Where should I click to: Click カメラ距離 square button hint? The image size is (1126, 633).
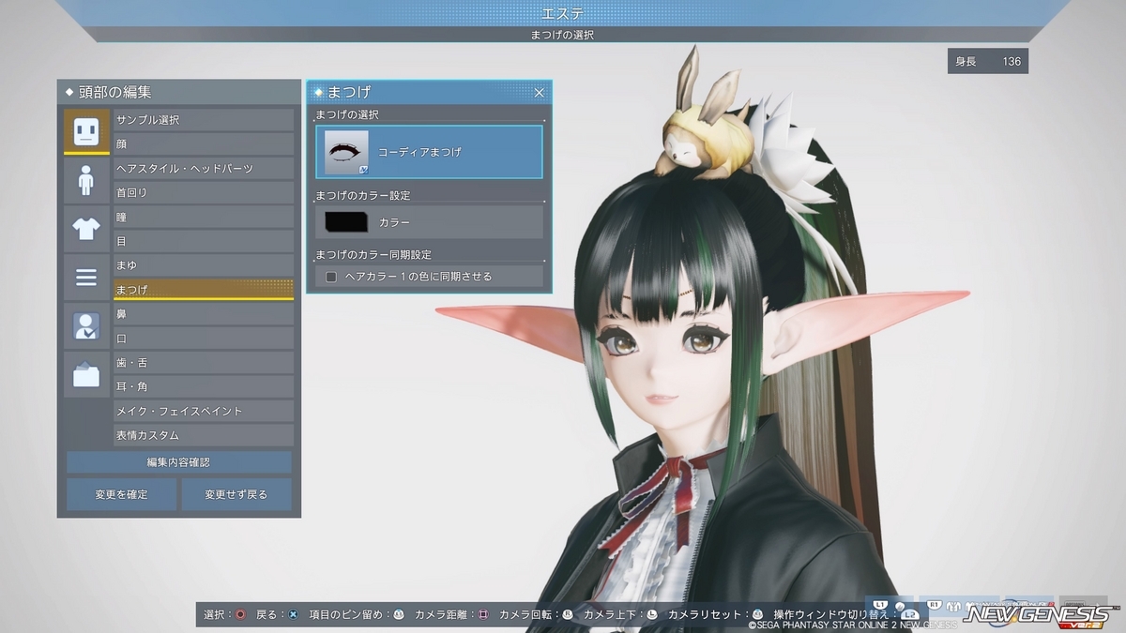pyautogui.click(x=483, y=615)
